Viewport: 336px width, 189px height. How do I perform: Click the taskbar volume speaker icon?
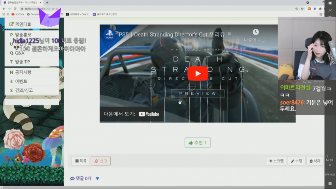332,160
